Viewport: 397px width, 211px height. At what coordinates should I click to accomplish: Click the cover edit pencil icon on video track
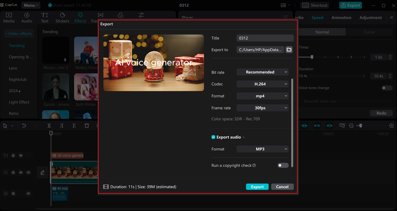point(42,172)
